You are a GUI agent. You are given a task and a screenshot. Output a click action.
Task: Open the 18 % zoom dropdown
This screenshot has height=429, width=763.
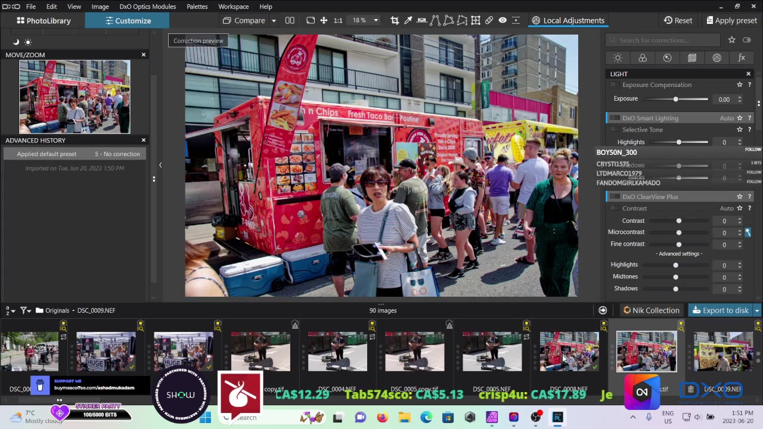tap(376, 20)
